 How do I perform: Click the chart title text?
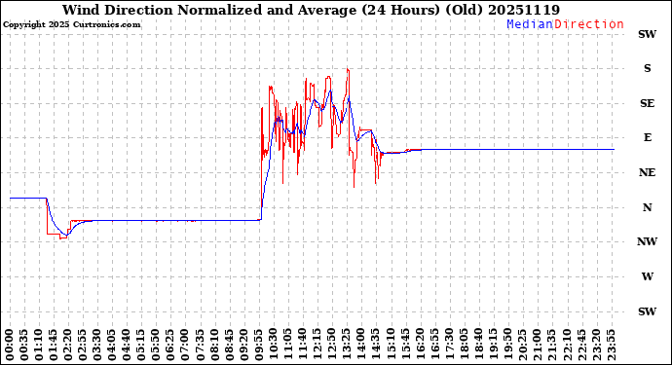click(311, 10)
